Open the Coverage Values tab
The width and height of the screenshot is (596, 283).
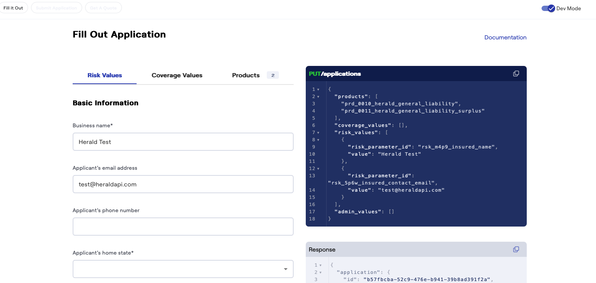(x=177, y=75)
